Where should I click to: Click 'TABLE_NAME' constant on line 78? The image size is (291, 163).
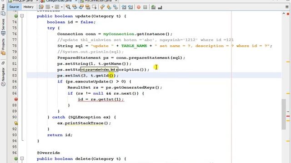[x=134, y=46]
